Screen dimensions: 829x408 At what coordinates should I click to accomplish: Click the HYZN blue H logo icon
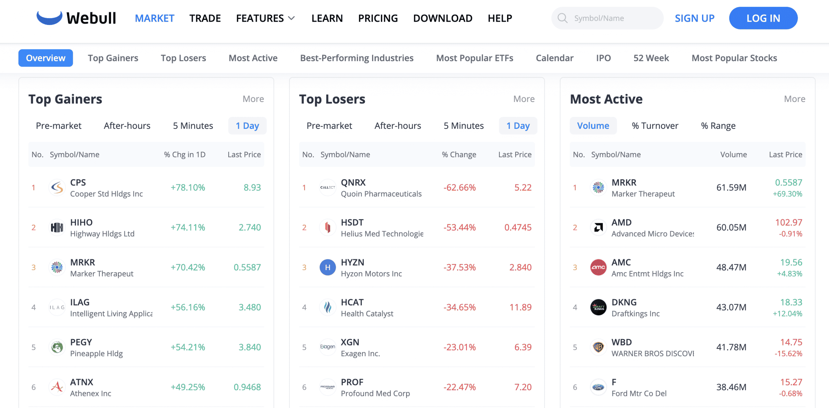coord(328,267)
